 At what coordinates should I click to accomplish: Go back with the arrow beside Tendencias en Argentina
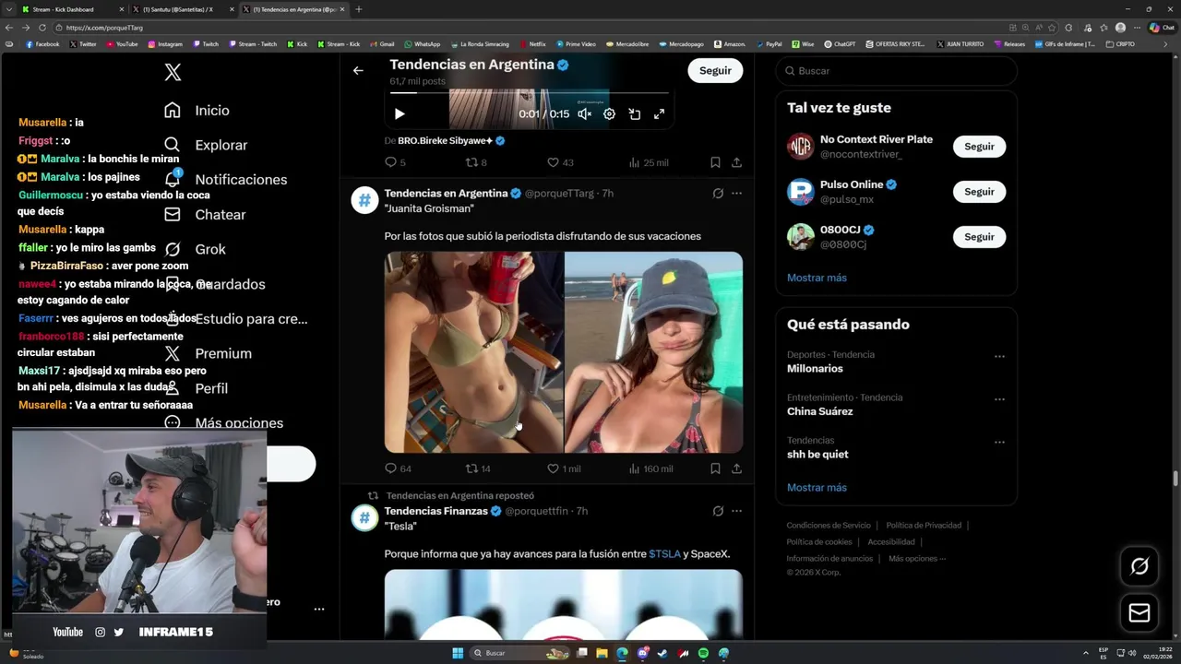click(358, 70)
